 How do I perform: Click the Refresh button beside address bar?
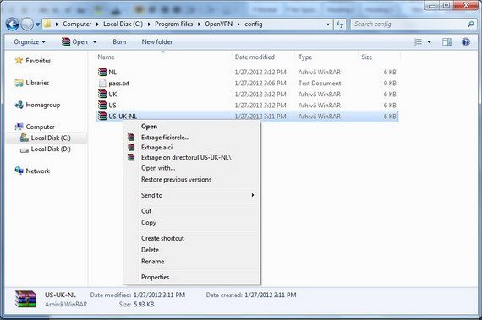[x=340, y=24]
